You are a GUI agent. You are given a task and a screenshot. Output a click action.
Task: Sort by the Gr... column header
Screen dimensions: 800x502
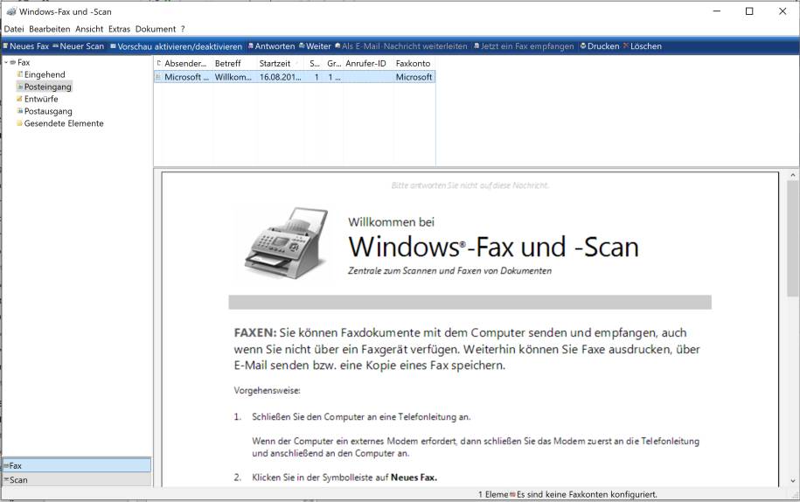[334, 63]
